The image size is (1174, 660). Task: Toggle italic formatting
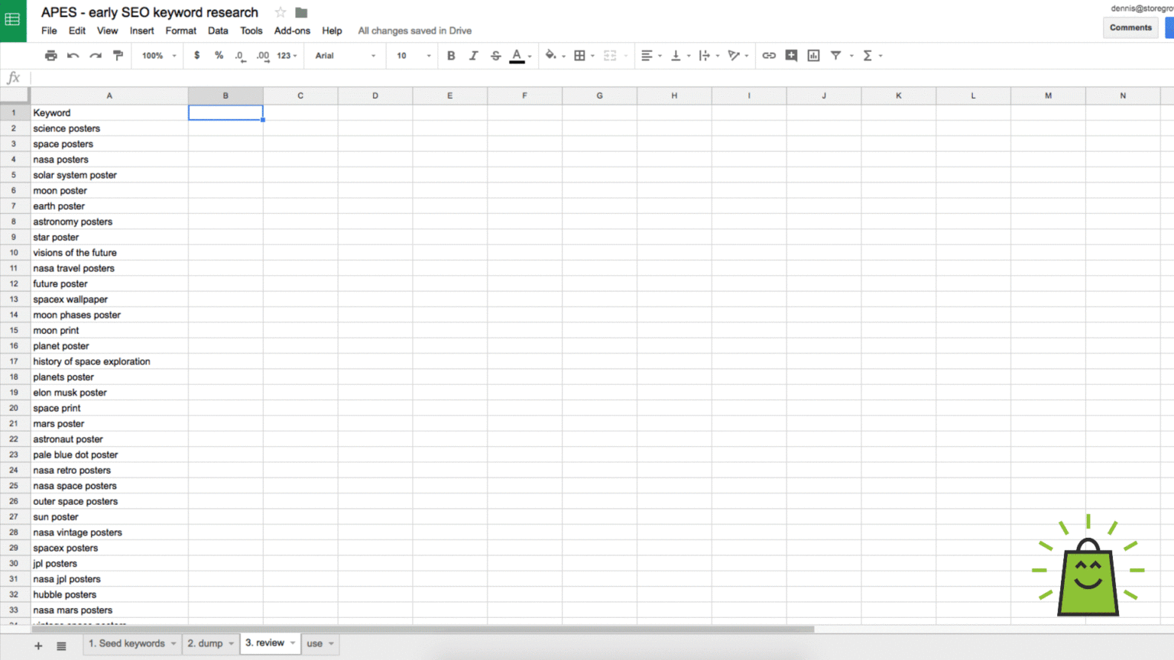[x=473, y=55]
